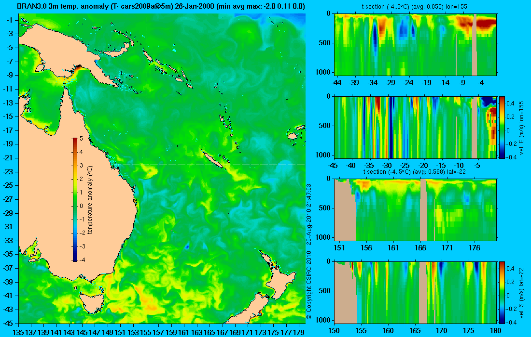531x337 pixels.
Task: Click the temperature section plot at lon=155
Action: (x=415, y=45)
